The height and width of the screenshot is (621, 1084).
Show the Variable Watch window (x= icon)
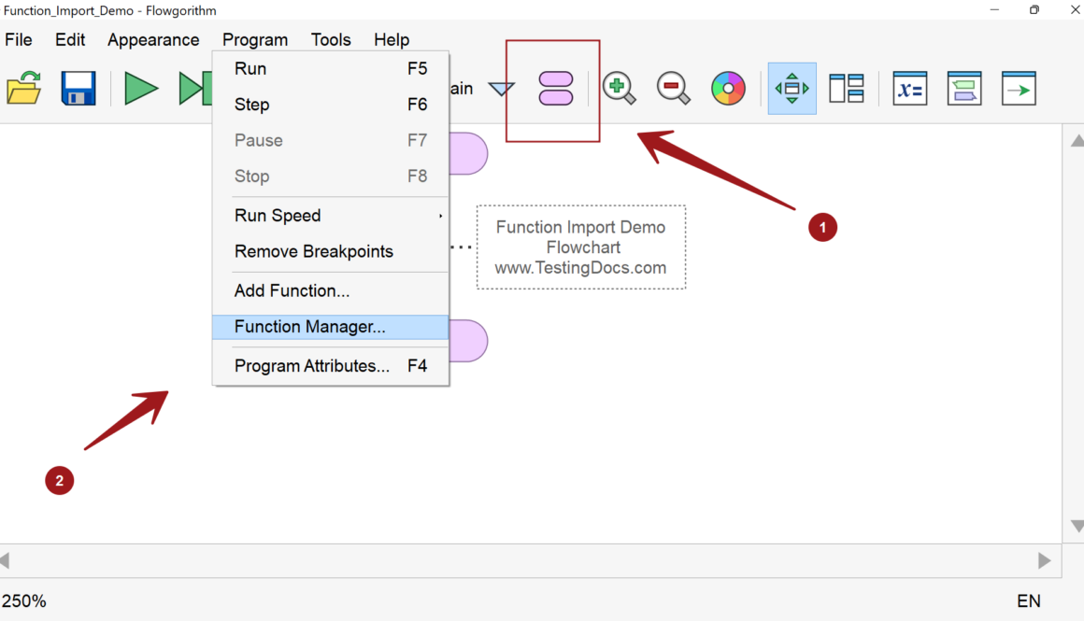[910, 89]
